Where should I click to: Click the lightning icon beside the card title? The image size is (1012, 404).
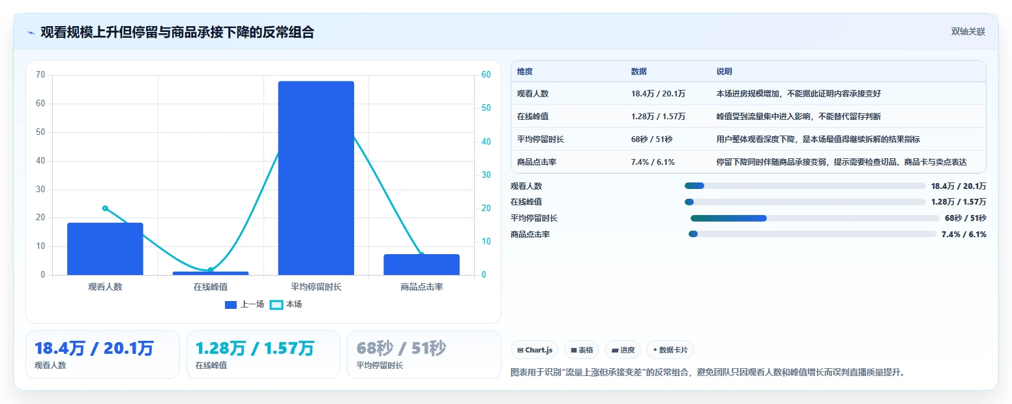click(x=31, y=33)
